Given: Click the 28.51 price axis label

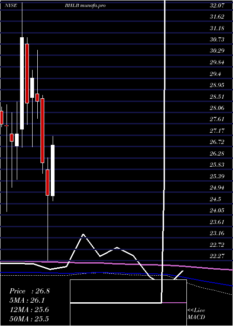Looking at the screenshot, I should pyautogui.click(x=217, y=97).
